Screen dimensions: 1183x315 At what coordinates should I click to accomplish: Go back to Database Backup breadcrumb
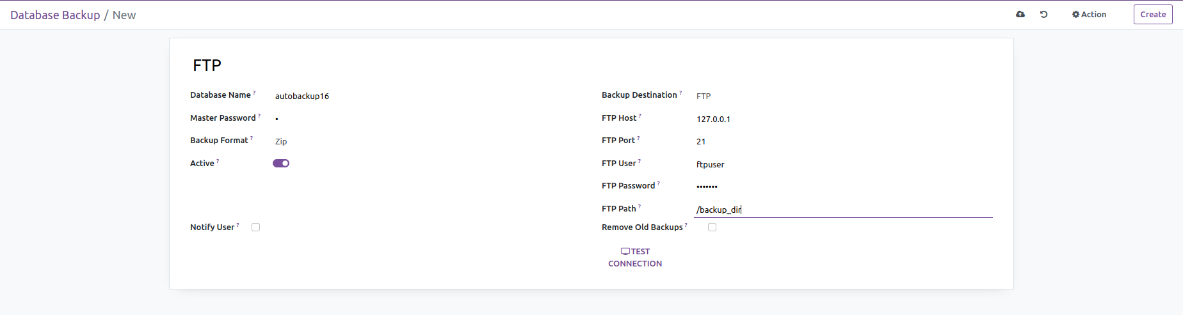pos(55,15)
